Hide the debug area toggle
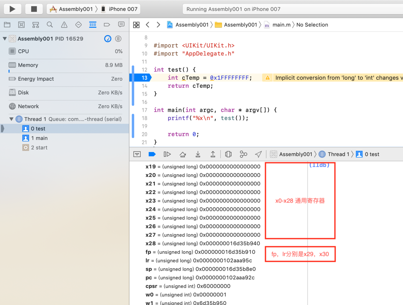403x305 pixels. pos(137,154)
